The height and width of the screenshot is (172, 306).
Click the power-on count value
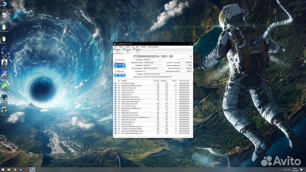[186, 68]
